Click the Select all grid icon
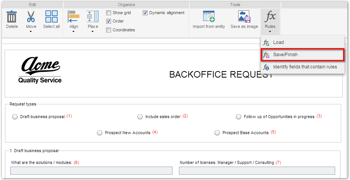350x180 pixels. coord(52,16)
